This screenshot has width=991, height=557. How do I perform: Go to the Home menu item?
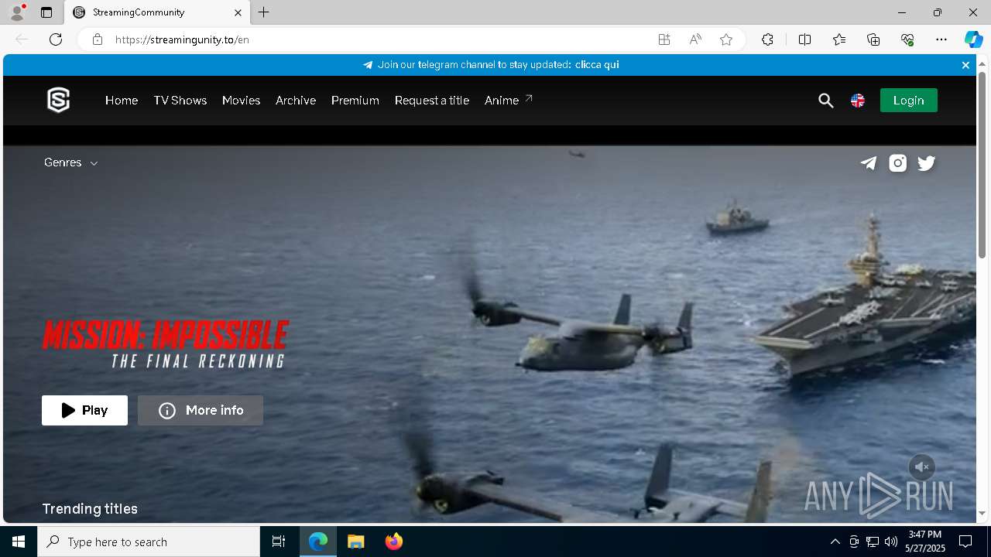tap(122, 101)
